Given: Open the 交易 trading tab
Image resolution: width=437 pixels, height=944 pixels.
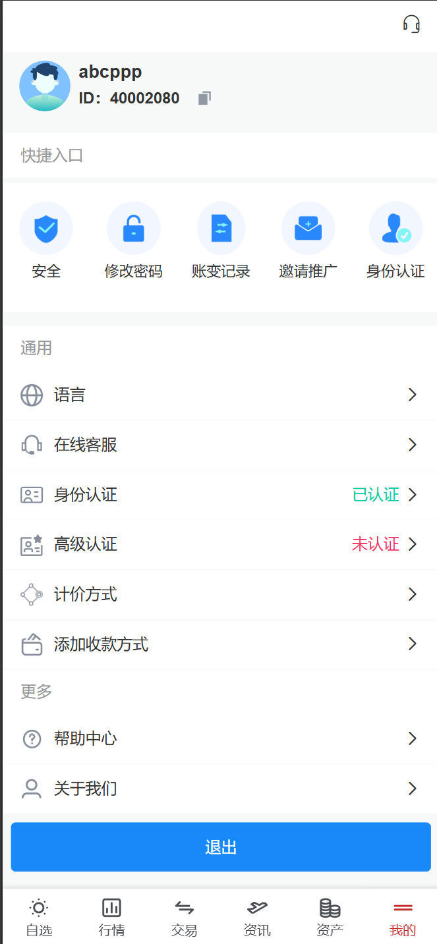Looking at the screenshot, I should tap(184, 916).
